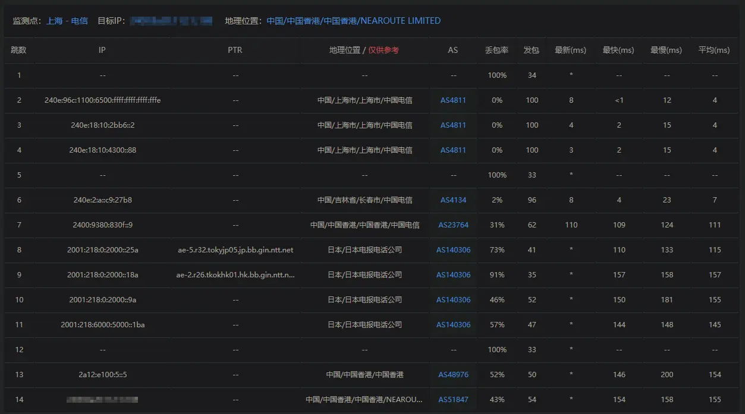
Task: Click AS4811 link for hop 4
Action: pos(453,150)
